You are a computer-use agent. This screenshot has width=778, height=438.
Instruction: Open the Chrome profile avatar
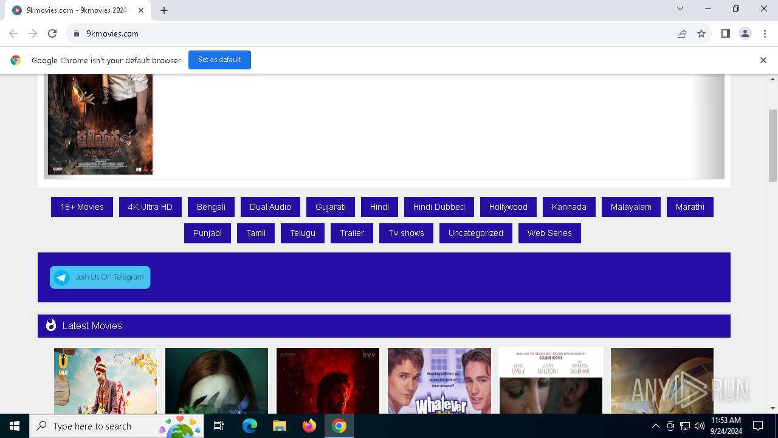745,33
